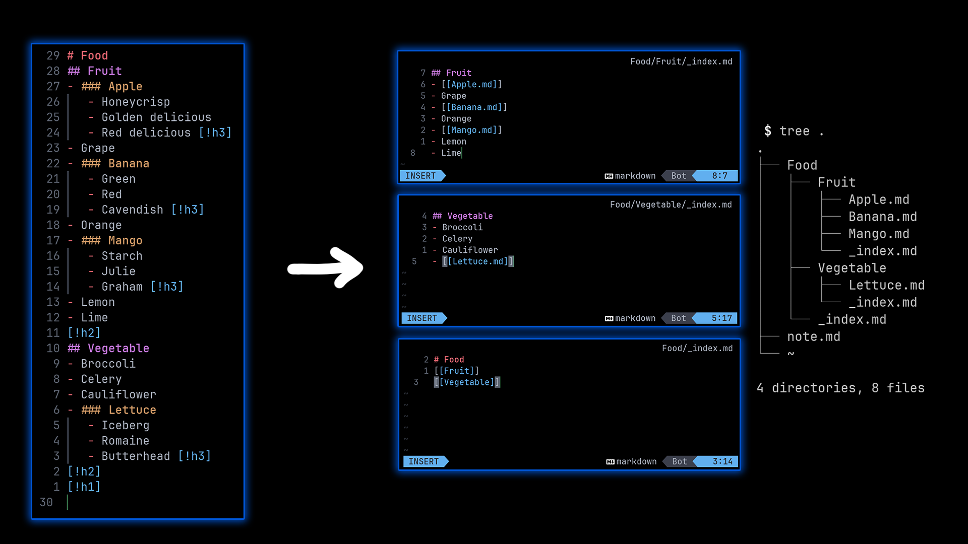Screen dimensions: 968x544
Task: Click the [!h3] marker after Cavendish
Action: point(188,210)
